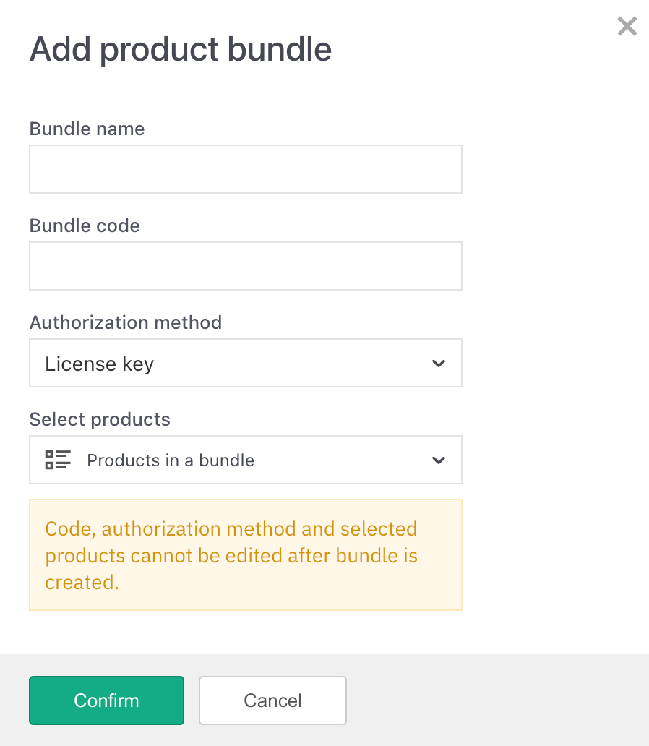Click the chevron on Authorization method field

click(x=438, y=364)
